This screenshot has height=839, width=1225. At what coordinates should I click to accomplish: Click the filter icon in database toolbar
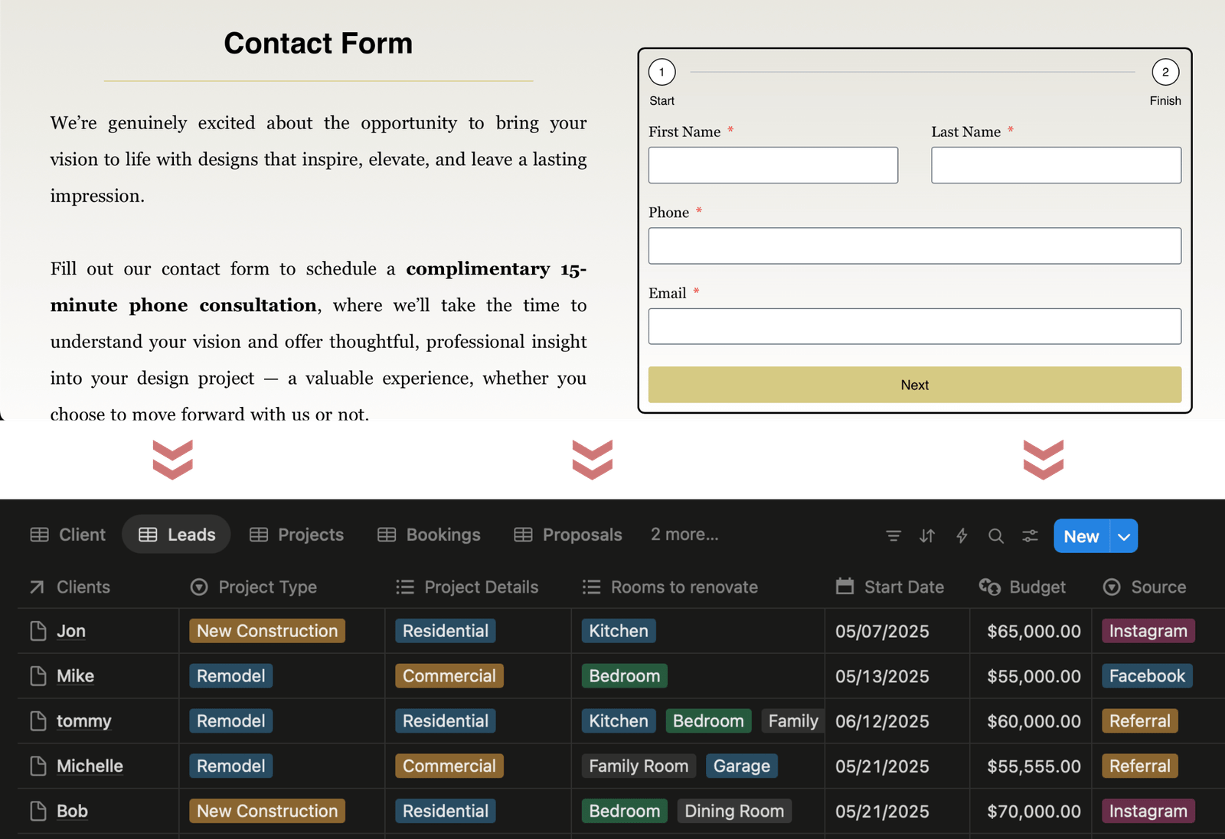pos(893,536)
